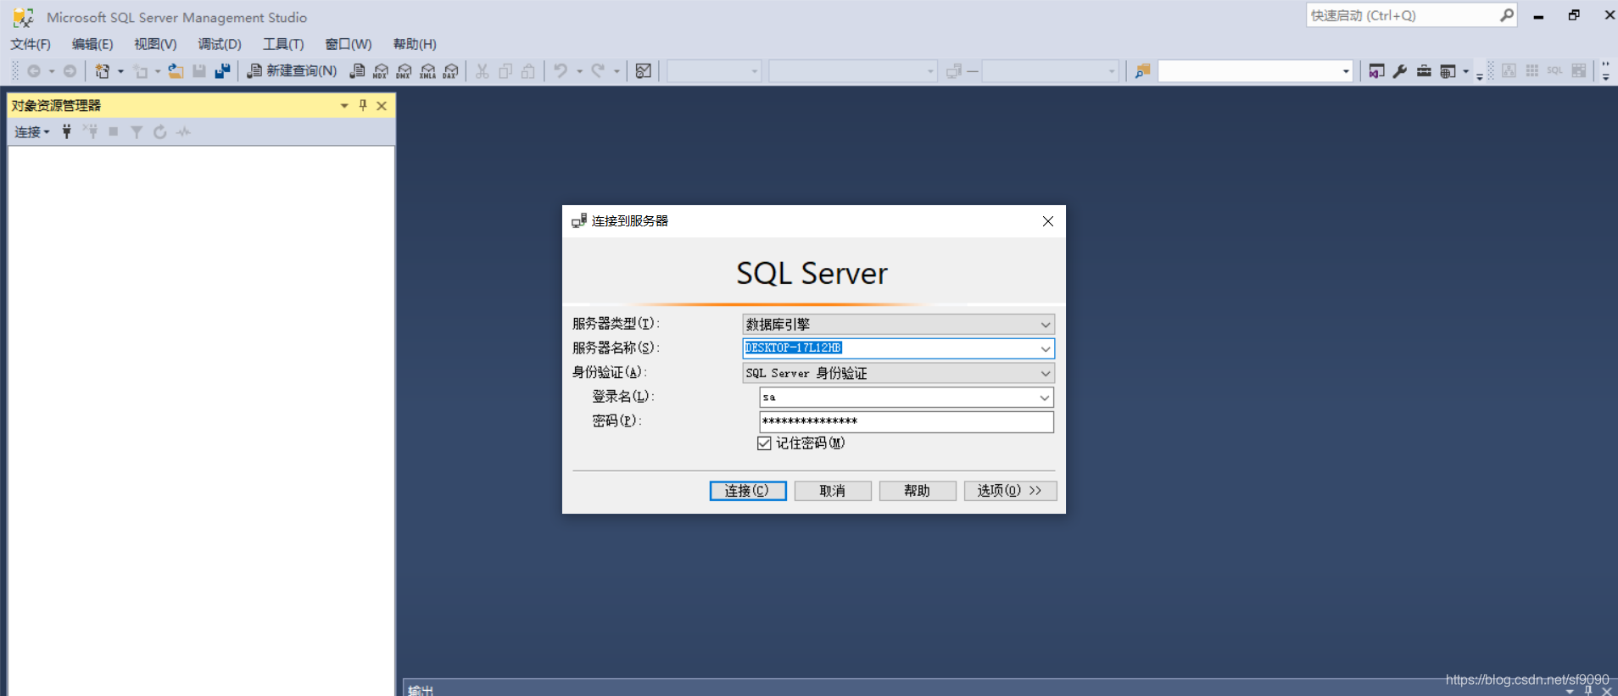Image resolution: width=1618 pixels, height=696 pixels.
Task: Click the XMLA query icon
Action: [428, 71]
